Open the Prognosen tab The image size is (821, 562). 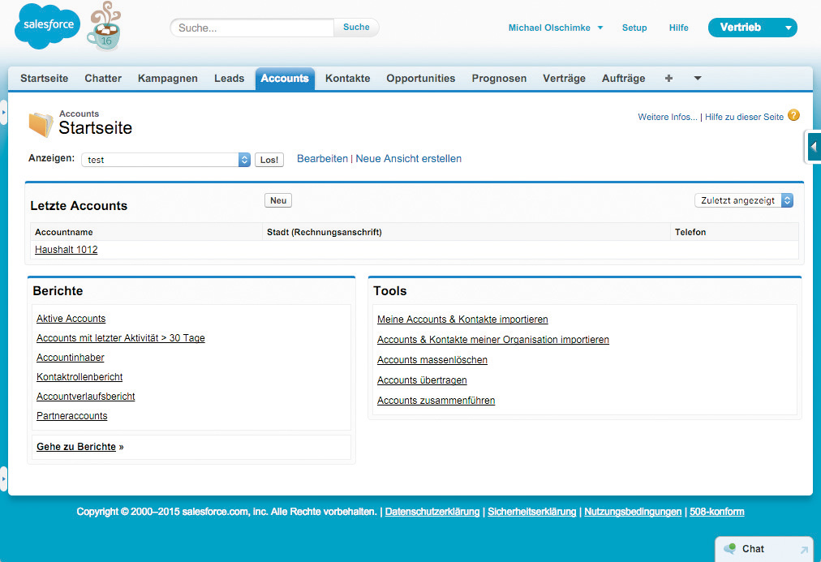[x=499, y=78]
